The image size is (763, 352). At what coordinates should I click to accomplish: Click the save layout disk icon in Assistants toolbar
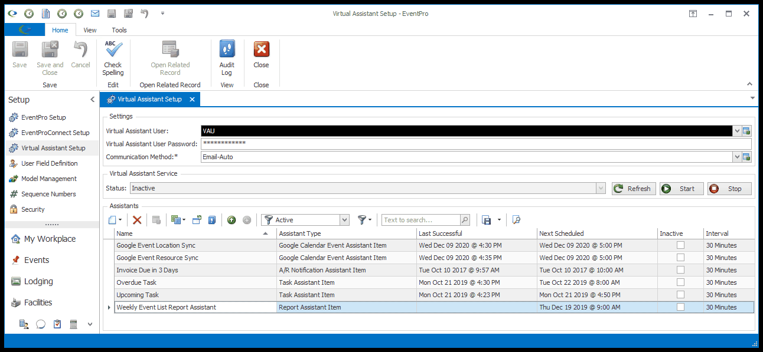[487, 220]
